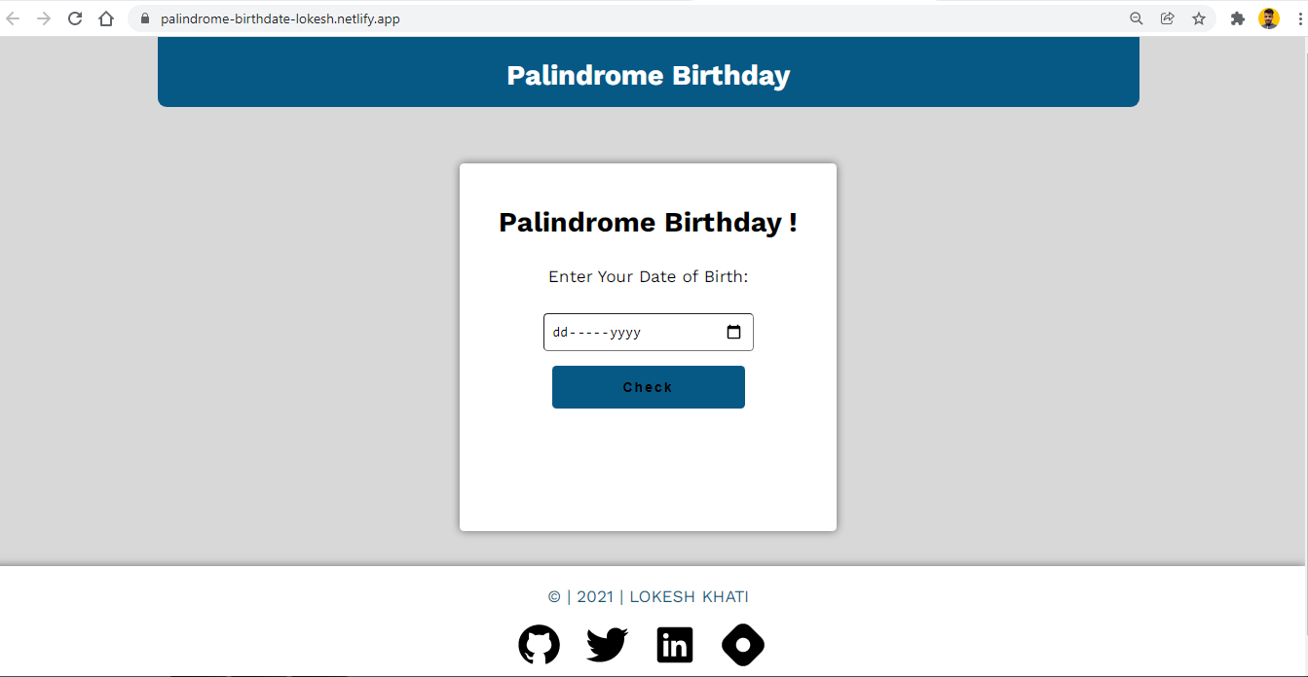
Task: Open the LinkedIn icon in footer
Action: (x=675, y=644)
